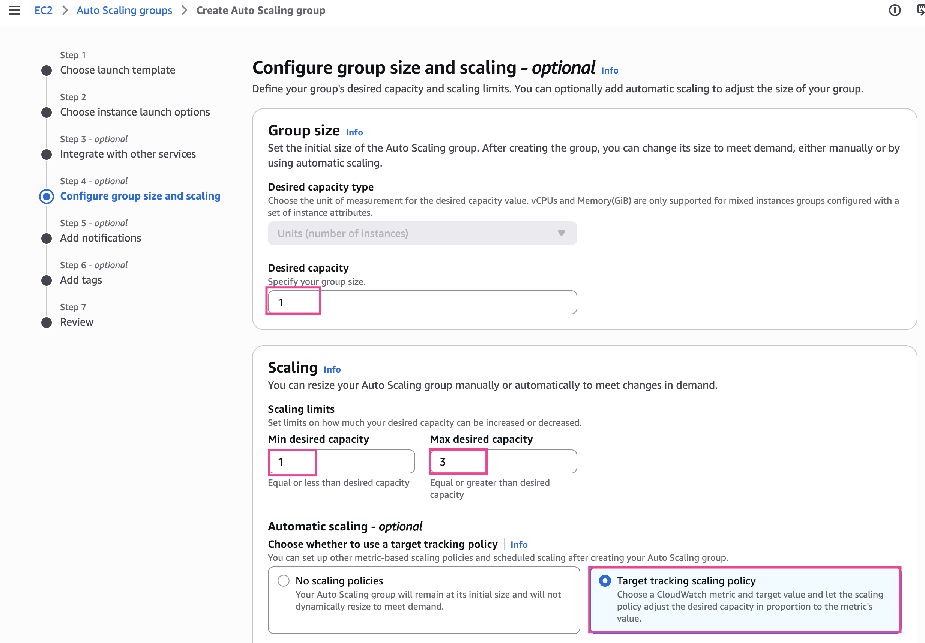Click the info circle icon at top right
Screen dimensions: 925x643
coord(894,11)
